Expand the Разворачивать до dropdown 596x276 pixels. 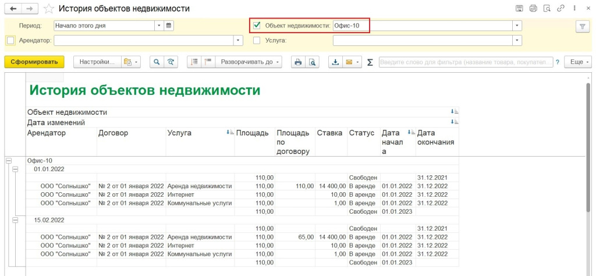pos(250,62)
